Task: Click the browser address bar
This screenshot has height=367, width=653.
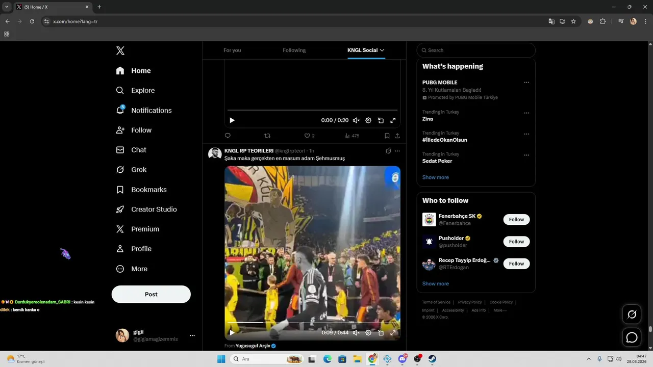Action: [x=296, y=21]
